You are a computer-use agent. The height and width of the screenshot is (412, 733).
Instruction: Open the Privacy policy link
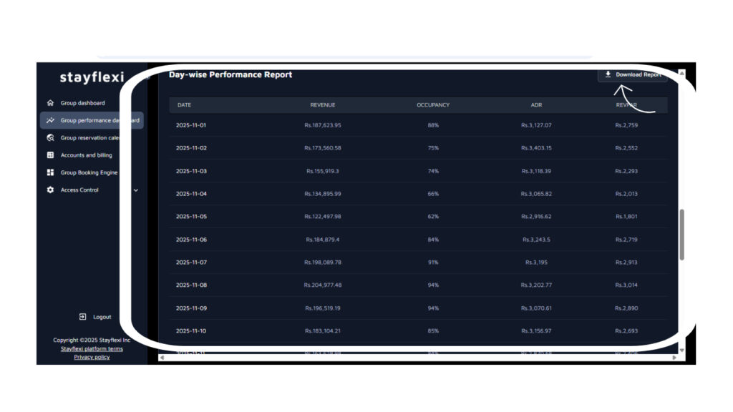tap(92, 357)
